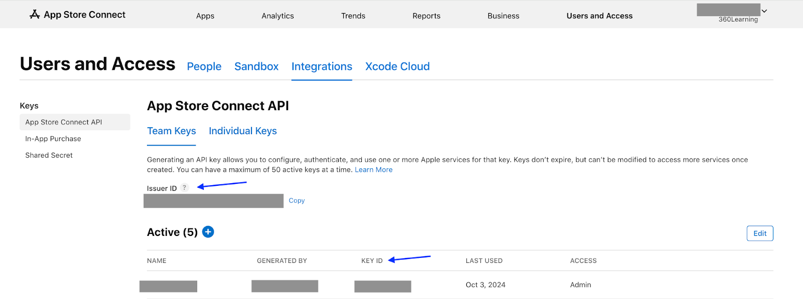Click the Issuer ID help question mark
Screen dimensions: 803x299
pos(184,188)
